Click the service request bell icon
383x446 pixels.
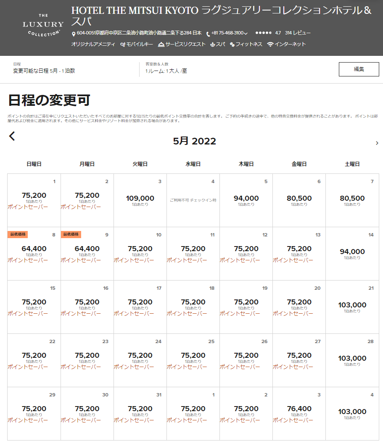tap(161, 45)
